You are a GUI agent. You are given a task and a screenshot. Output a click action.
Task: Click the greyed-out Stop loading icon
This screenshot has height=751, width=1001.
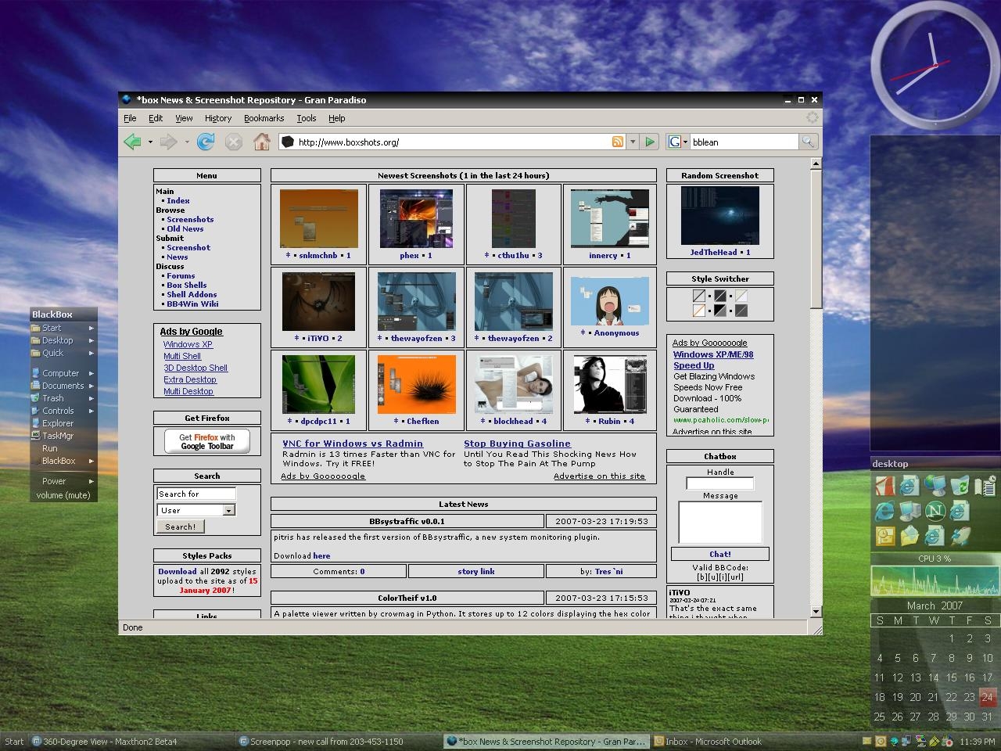click(x=233, y=142)
